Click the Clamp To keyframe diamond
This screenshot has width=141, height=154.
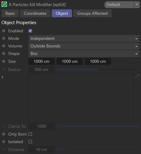pyautogui.click(x=4, y=126)
